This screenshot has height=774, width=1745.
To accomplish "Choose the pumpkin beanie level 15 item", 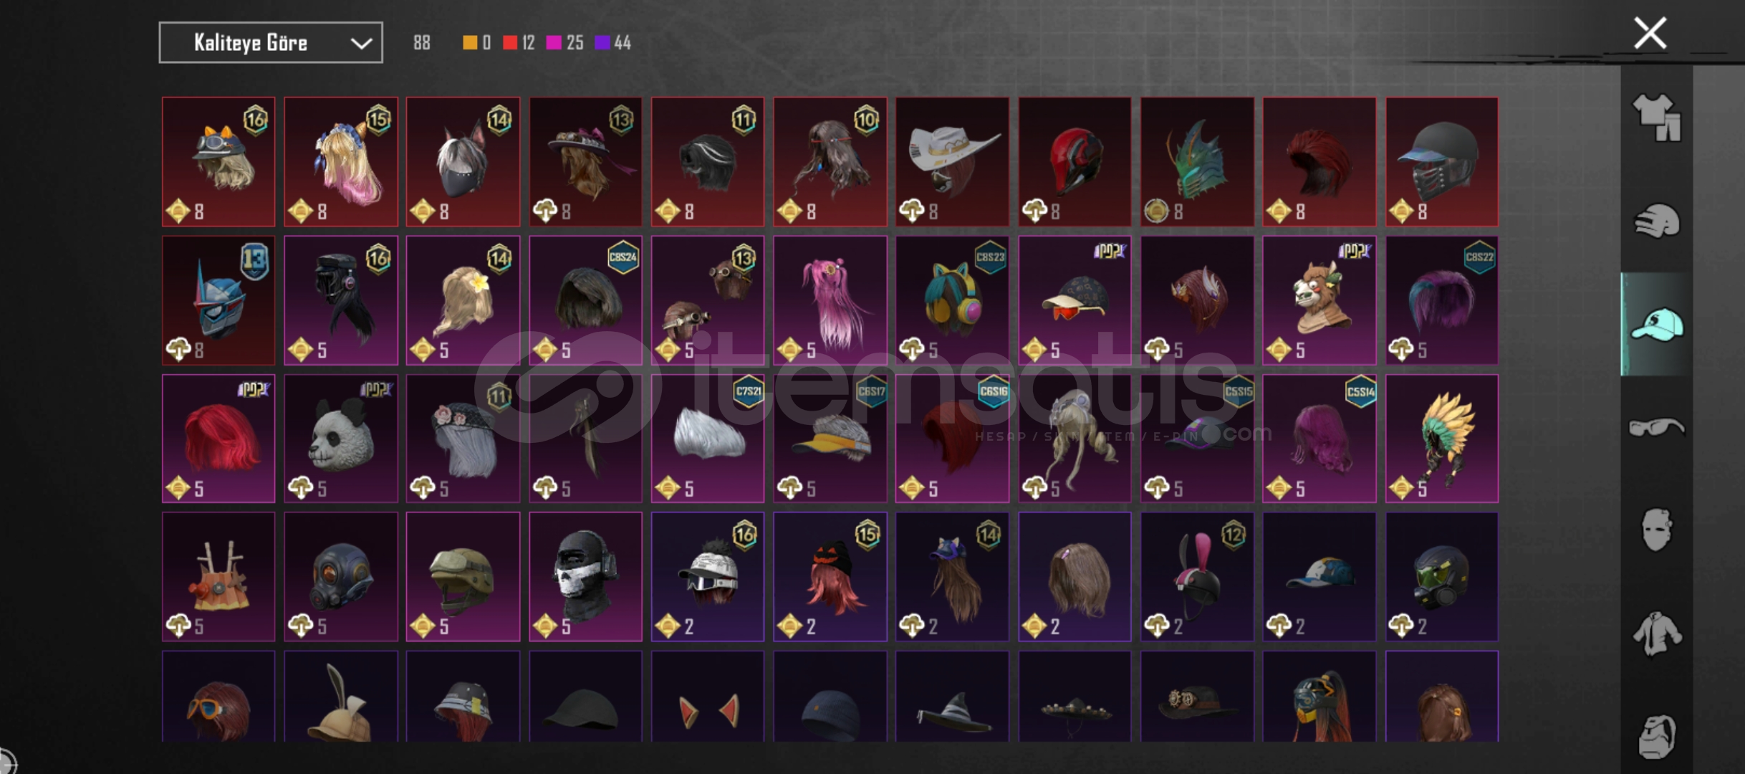I will click(830, 577).
